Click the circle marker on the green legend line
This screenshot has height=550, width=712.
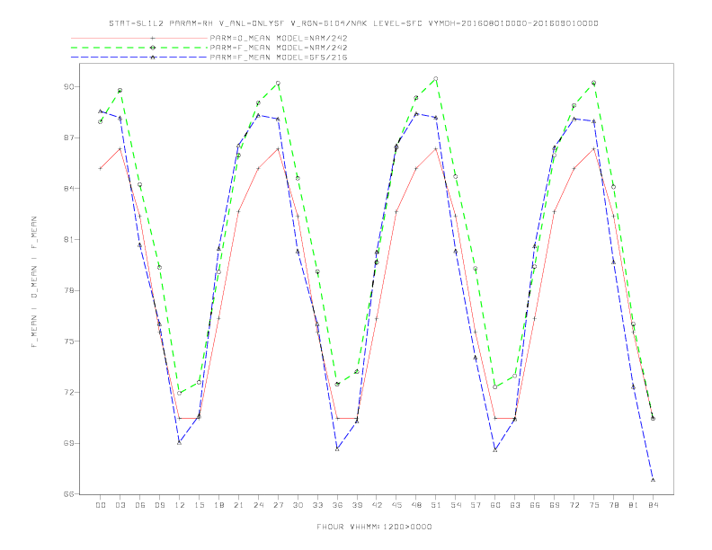coord(153,48)
